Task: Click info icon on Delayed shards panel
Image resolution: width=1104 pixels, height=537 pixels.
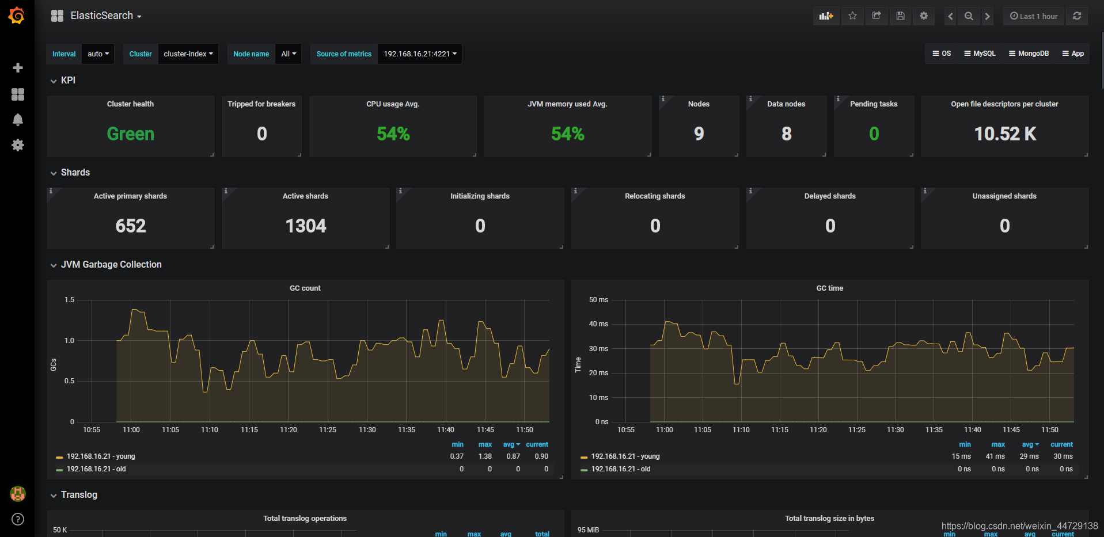Action: [x=750, y=191]
